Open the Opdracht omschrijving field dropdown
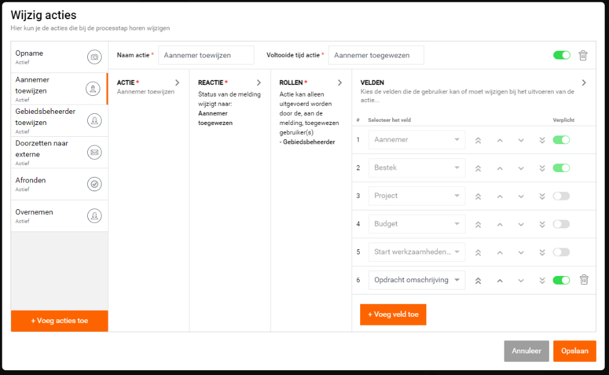The height and width of the screenshot is (375, 609). (417, 280)
